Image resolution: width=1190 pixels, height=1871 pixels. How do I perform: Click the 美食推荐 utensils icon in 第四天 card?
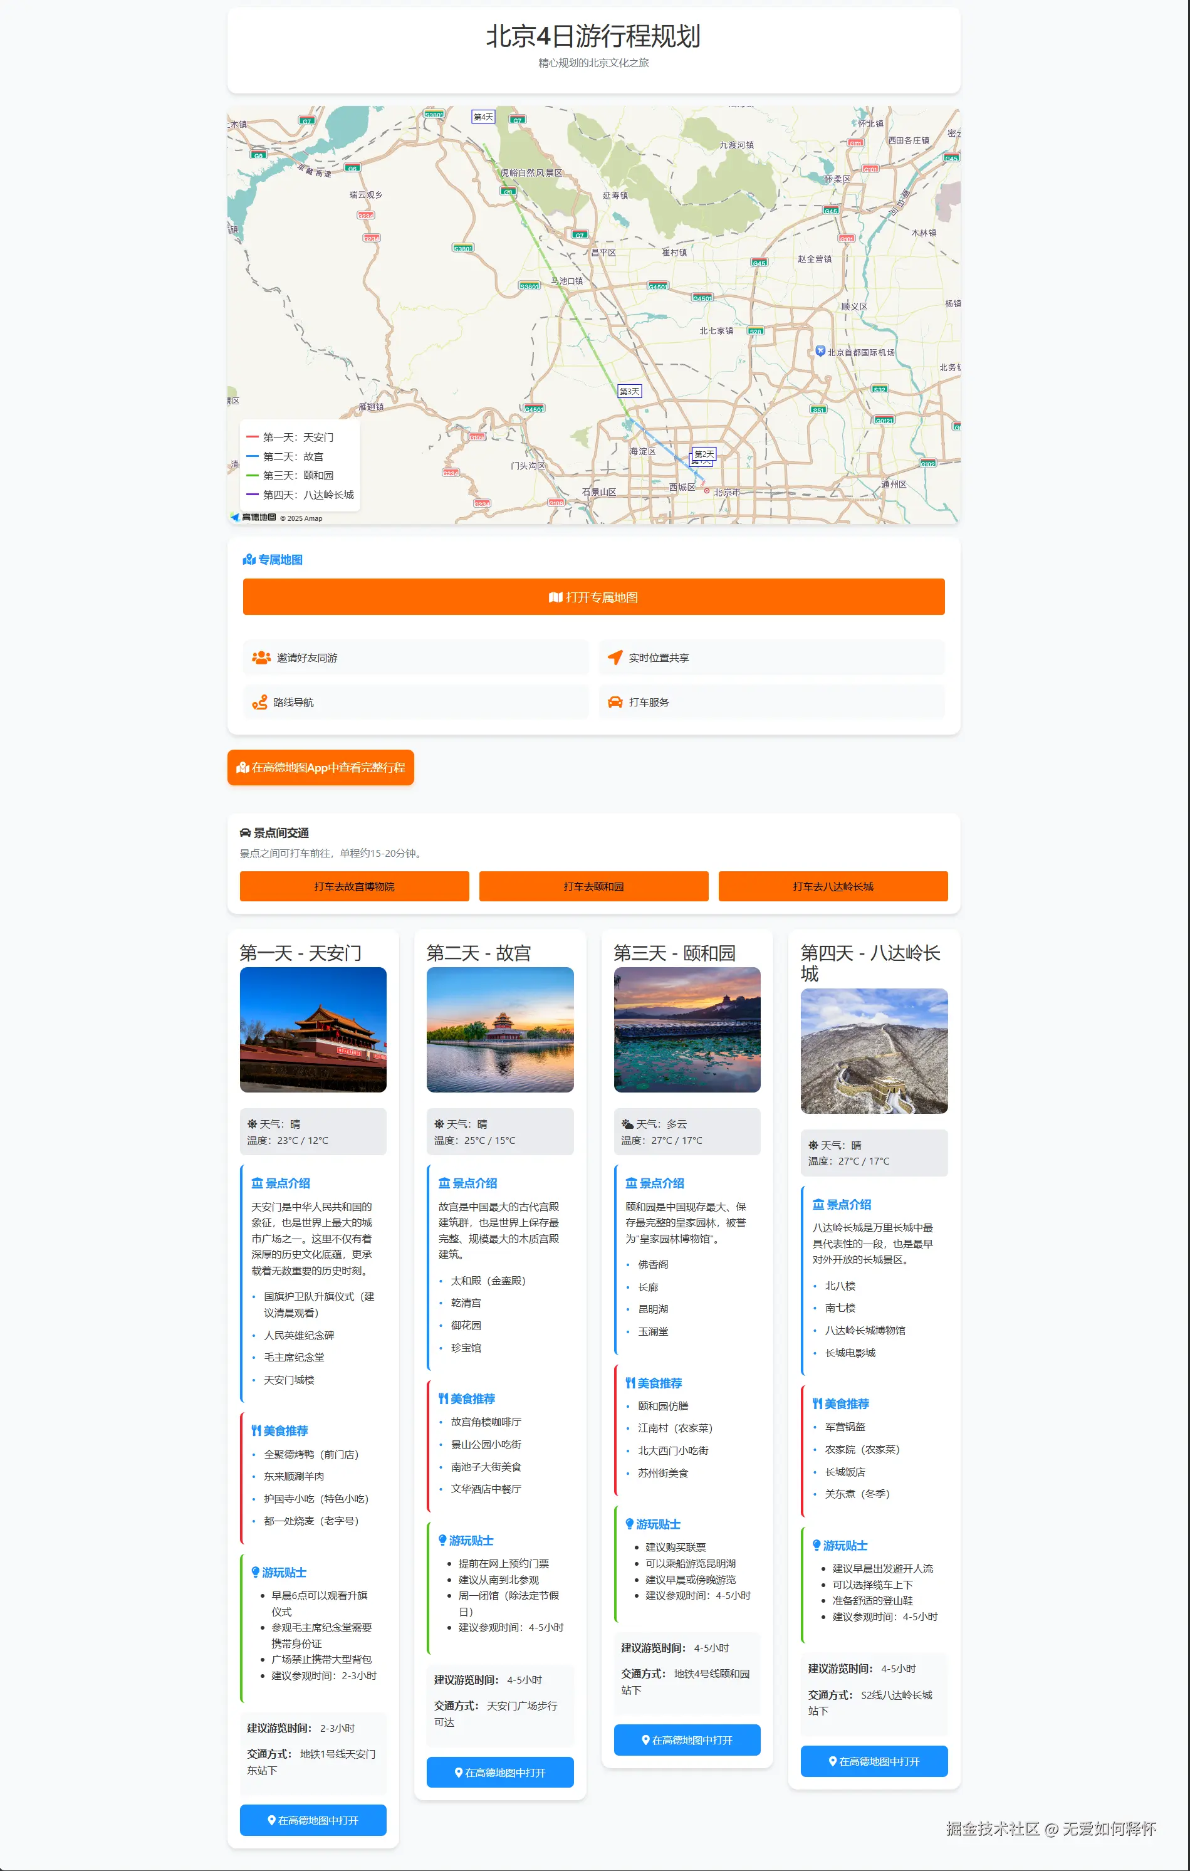pyautogui.click(x=818, y=1404)
